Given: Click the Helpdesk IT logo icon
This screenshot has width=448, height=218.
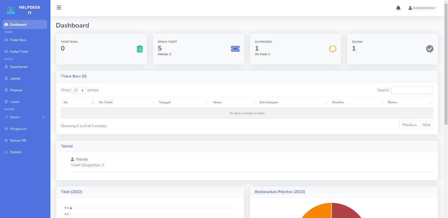Looking at the screenshot, I should pyautogui.click(x=11, y=10).
